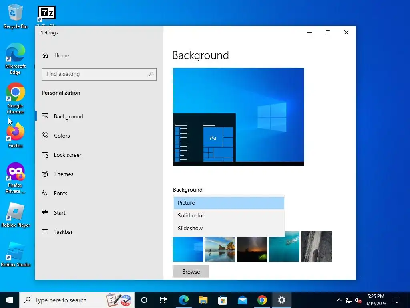Viewport: 410px width, 308px height.
Task: Open the clock showing 5:25 PM
Action: (x=376, y=300)
